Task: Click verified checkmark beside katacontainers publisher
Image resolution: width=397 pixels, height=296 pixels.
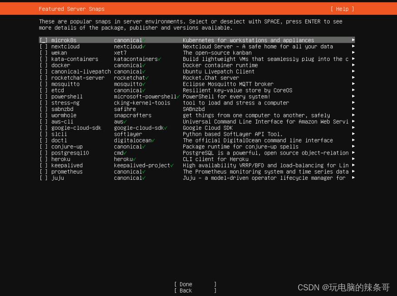Action: 160,59
